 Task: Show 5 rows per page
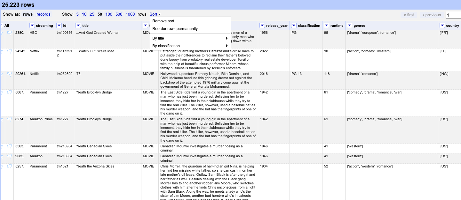(77, 14)
